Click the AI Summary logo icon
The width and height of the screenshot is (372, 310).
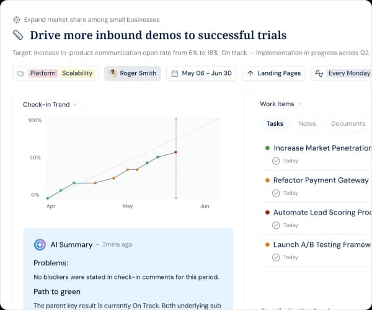pos(40,244)
